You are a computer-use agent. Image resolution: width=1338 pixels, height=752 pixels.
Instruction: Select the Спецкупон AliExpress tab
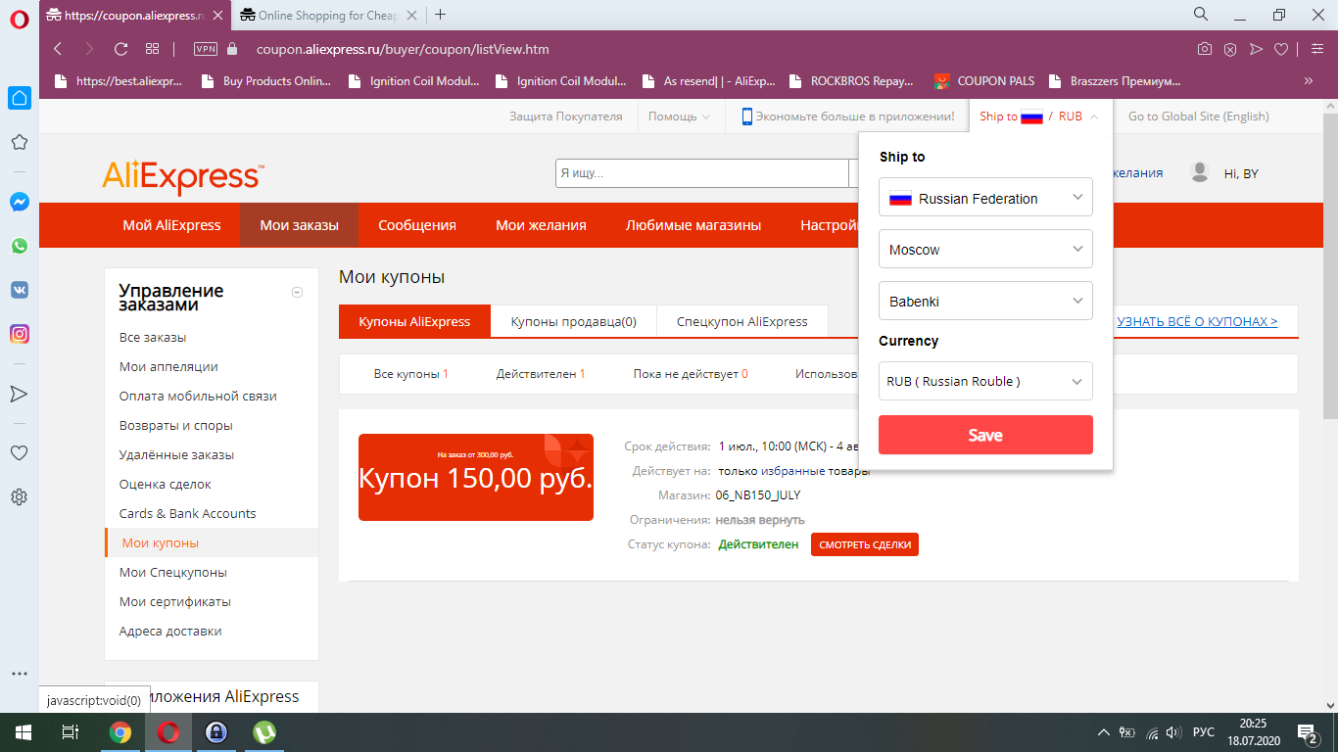(742, 321)
